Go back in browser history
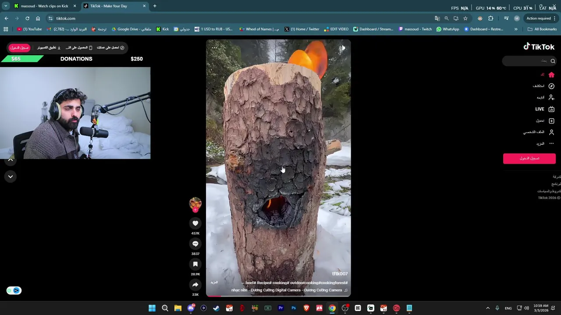 7,18
